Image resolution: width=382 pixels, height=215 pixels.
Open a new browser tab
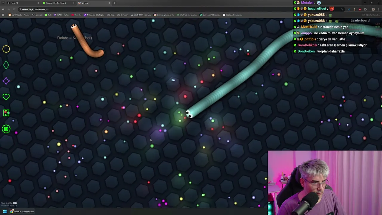click(115, 3)
